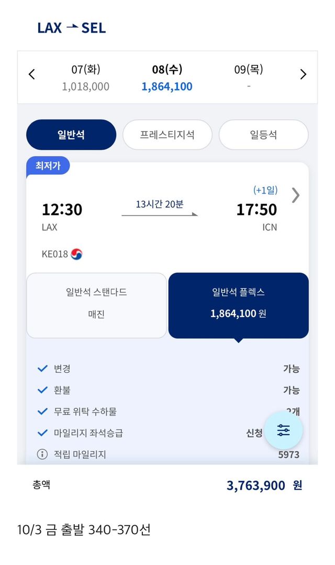Click the airplane arrow icon in LAX-SEL header
The image size is (335, 565).
[x=72, y=27]
